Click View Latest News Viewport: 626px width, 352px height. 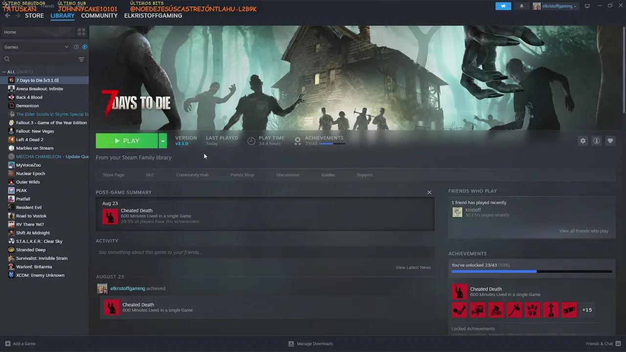[x=413, y=267]
